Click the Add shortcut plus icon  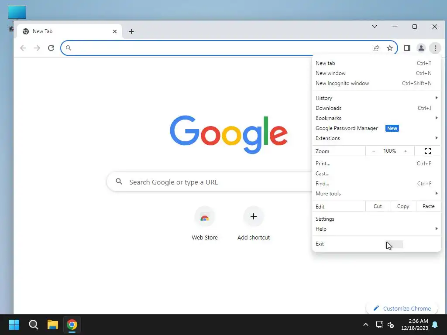point(254,216)
